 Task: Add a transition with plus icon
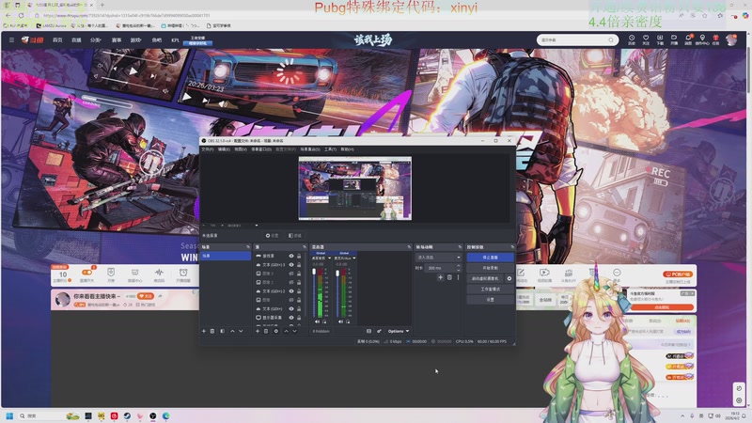(x=440, y=277)
